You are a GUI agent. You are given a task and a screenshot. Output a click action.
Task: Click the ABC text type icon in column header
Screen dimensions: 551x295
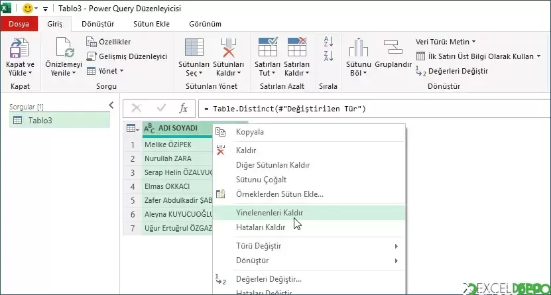click(149, 128)
